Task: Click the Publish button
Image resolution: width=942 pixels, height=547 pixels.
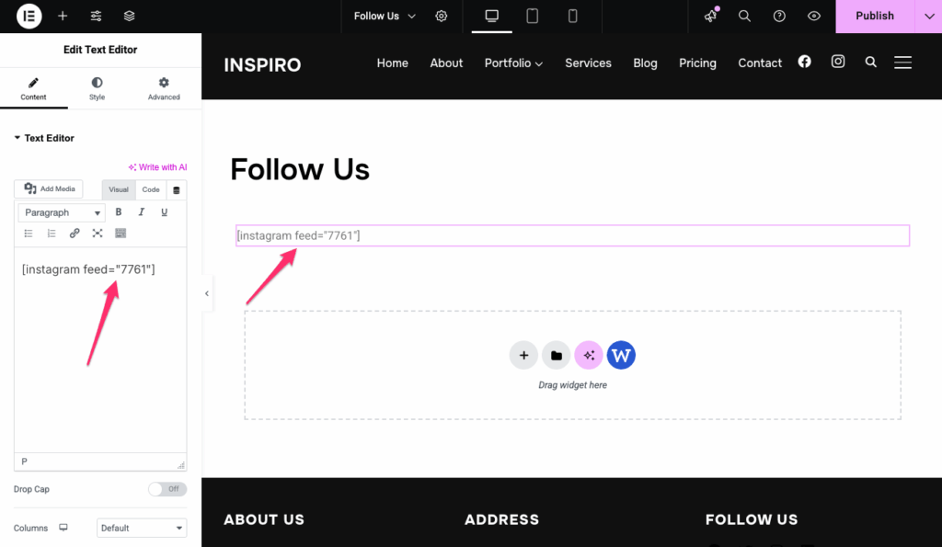Action: point(874,17)
